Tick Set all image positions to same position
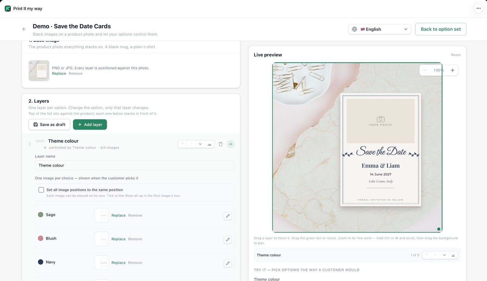The image size is (487, 281). (x=41, y=190)
